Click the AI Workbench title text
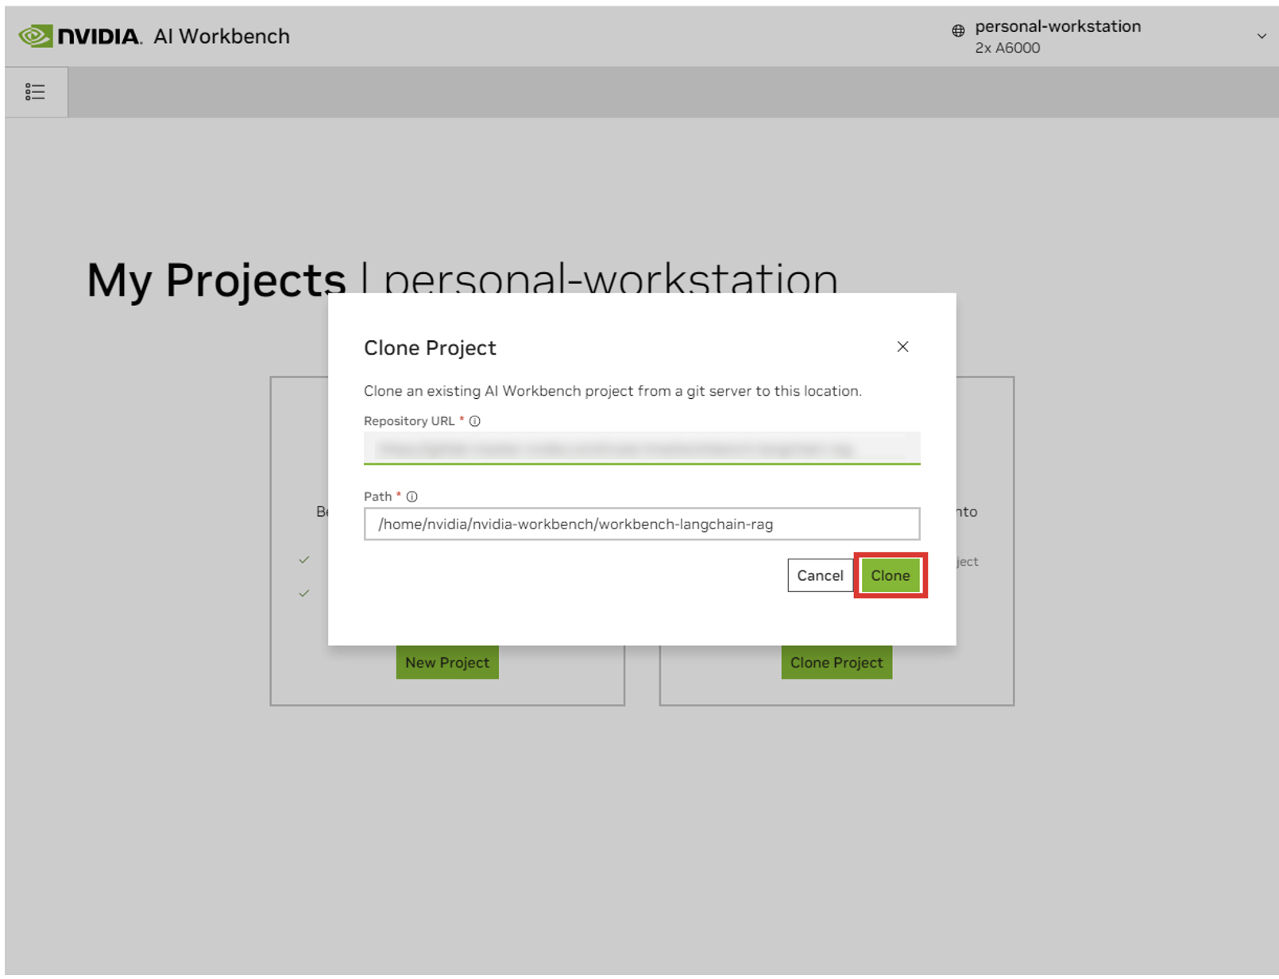1279x979 pixels. point(222,37)
